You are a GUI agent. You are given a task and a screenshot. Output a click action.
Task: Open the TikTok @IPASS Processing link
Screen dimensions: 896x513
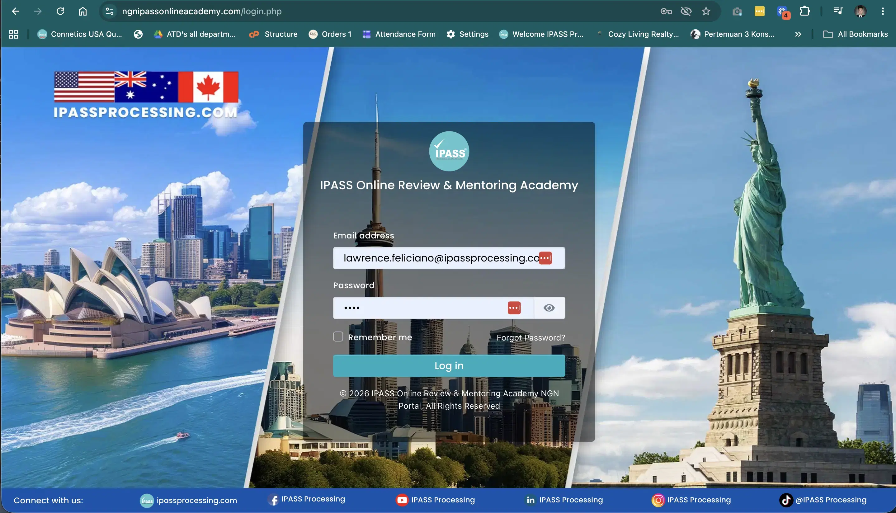(823, 500)
